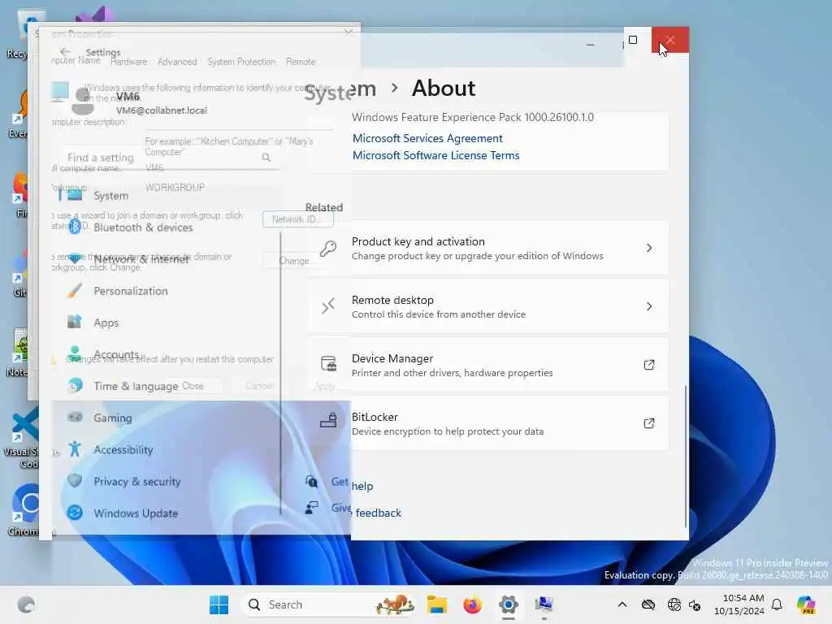Click the key icon beside Product key
The image size is (832, 624).
tap(328, 249)
